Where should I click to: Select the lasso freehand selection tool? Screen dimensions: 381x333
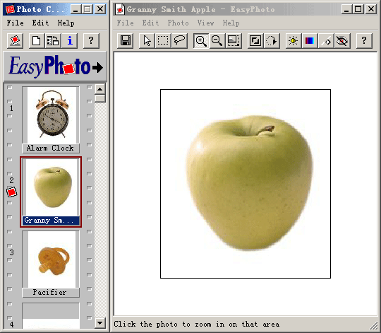(x=179, y=40)
